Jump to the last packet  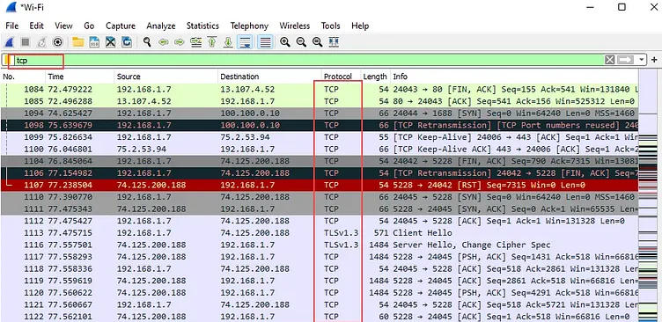pos(227,42)
